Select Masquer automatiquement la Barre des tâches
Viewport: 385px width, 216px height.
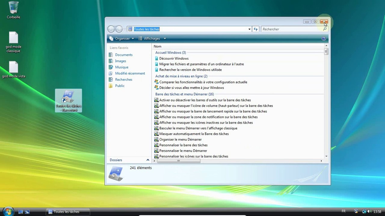point(194,134)
